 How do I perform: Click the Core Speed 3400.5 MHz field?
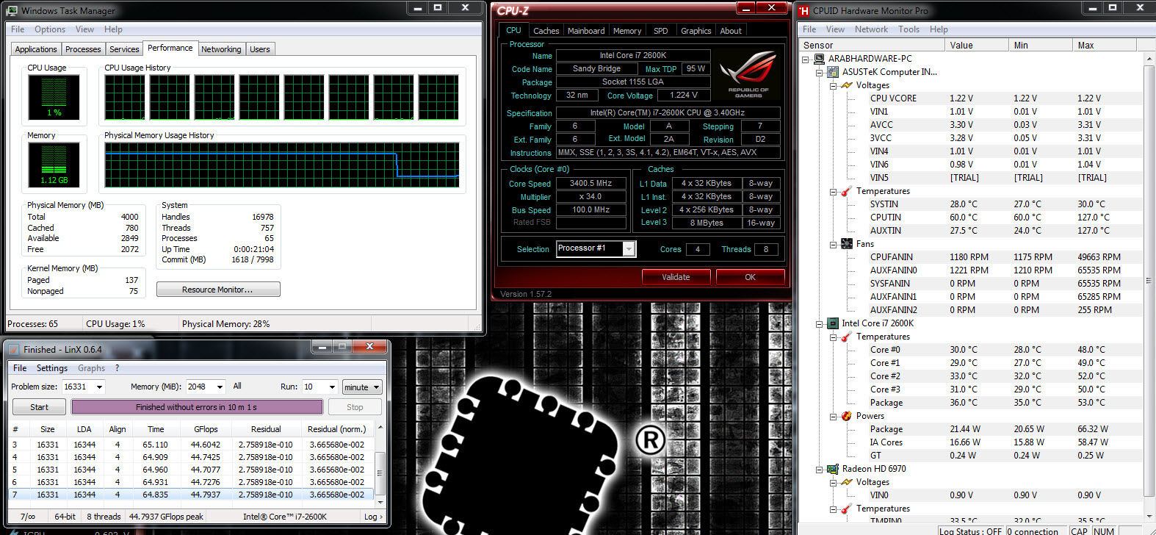pyautogui.click(x=590, y=184)
